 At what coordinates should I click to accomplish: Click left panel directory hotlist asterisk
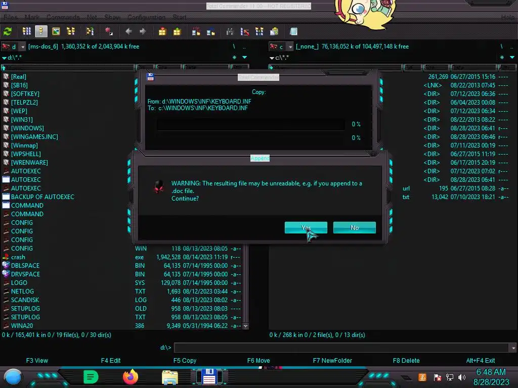pyautogui.click(x=234, y=58)
